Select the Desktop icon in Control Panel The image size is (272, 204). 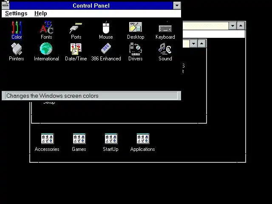pyautogui.click(x=136, y=30)
